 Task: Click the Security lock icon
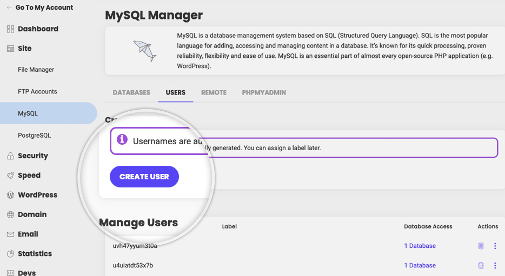tap(10, 156)
